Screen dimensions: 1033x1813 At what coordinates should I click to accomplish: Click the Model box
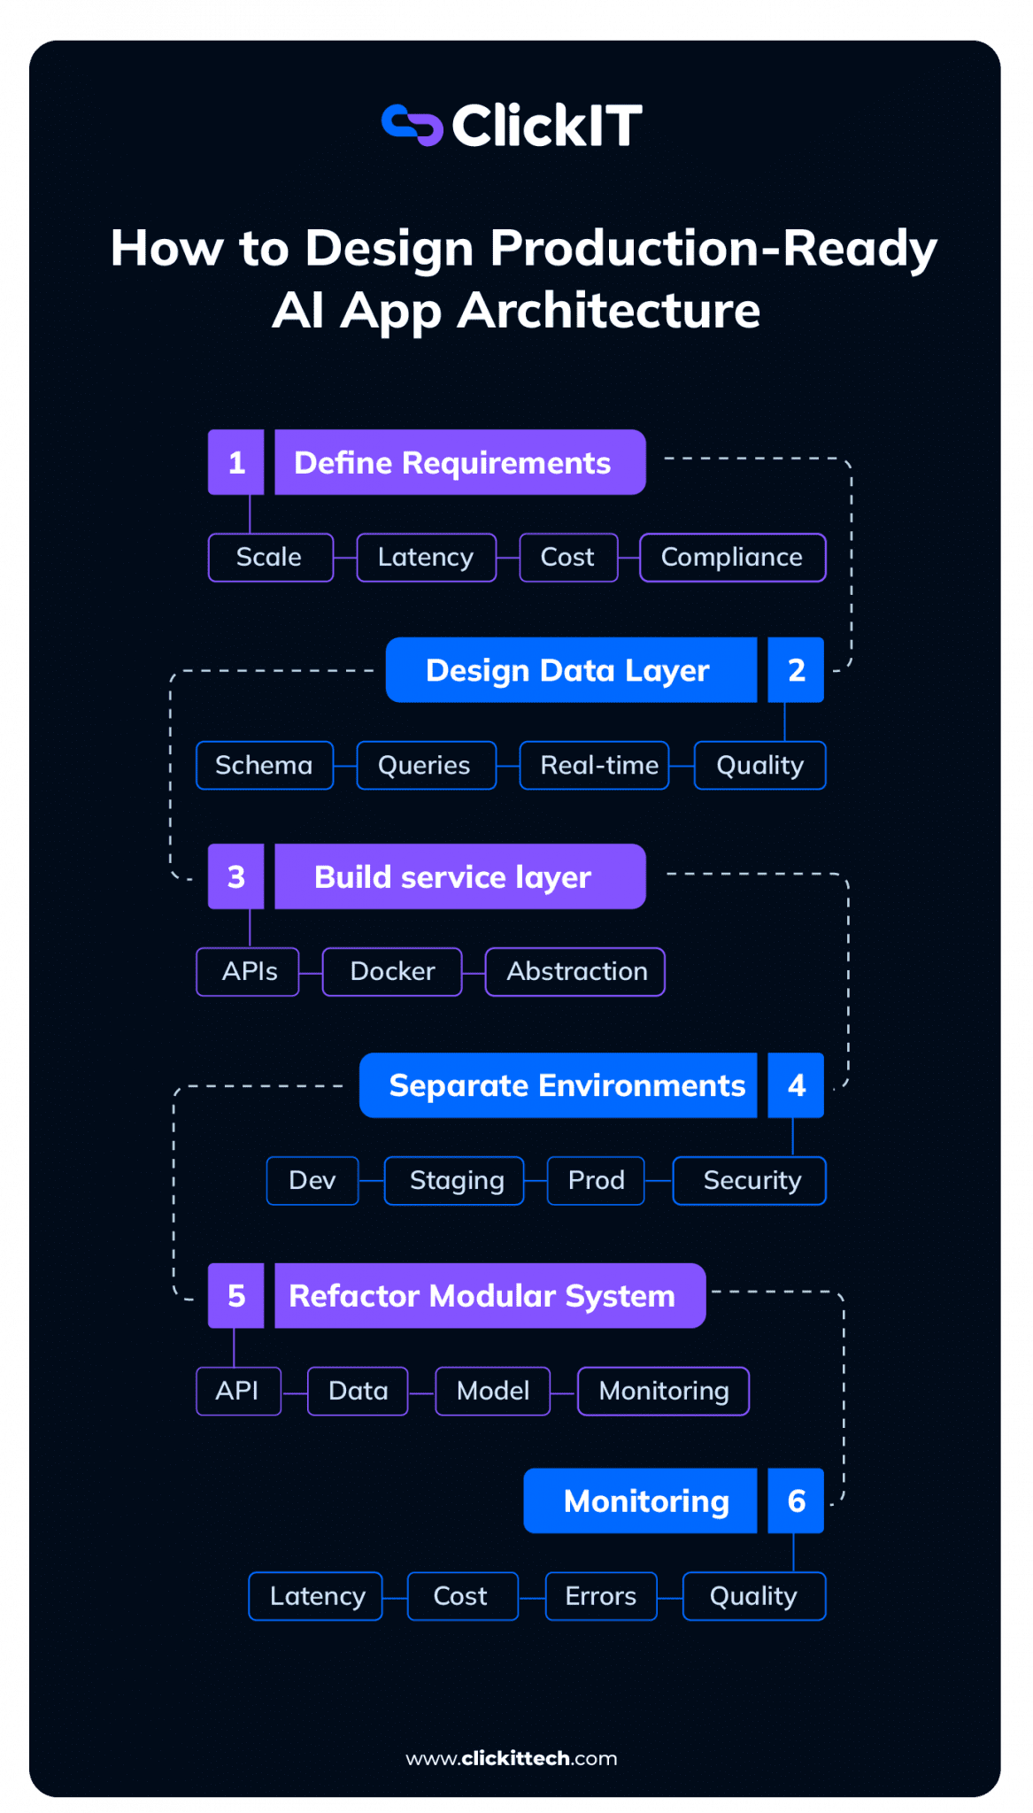click(x=492, y=1392)
